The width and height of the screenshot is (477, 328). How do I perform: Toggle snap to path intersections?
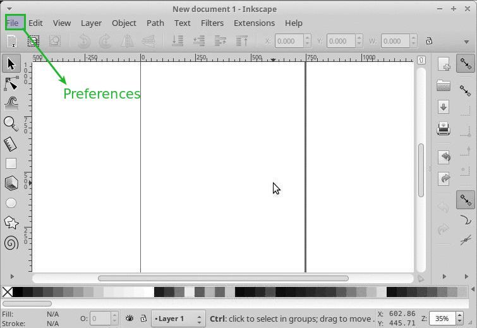466,240
